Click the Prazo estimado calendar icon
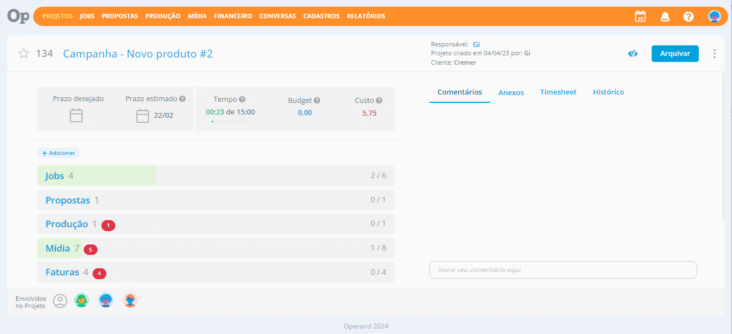 coord(142,116)
